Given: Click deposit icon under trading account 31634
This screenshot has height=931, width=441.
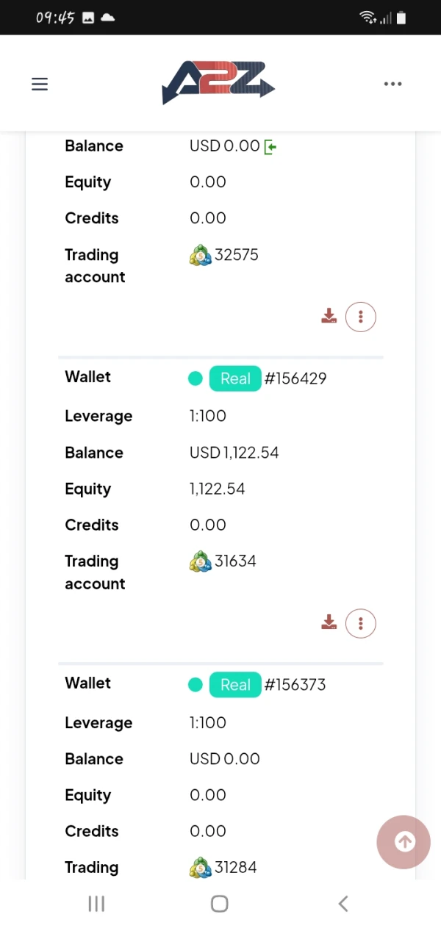Looking at the screenshot, I should (329, 623).
